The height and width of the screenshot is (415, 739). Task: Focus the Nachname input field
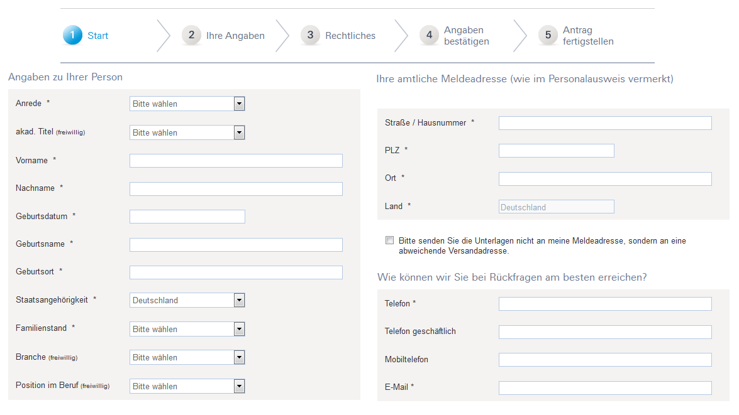(236, 189)
